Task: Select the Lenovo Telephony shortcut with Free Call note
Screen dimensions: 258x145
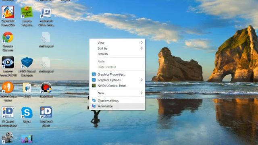Action: 27,16
